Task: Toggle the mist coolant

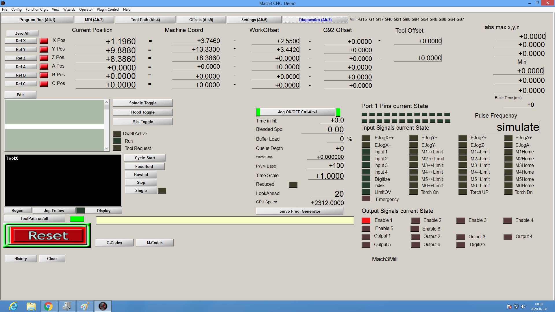Action: 143,122
